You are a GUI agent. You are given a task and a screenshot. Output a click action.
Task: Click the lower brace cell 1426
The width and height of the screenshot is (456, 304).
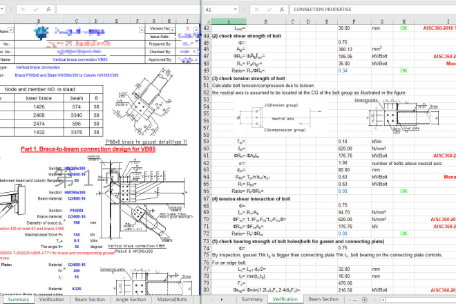click(39, 107)
